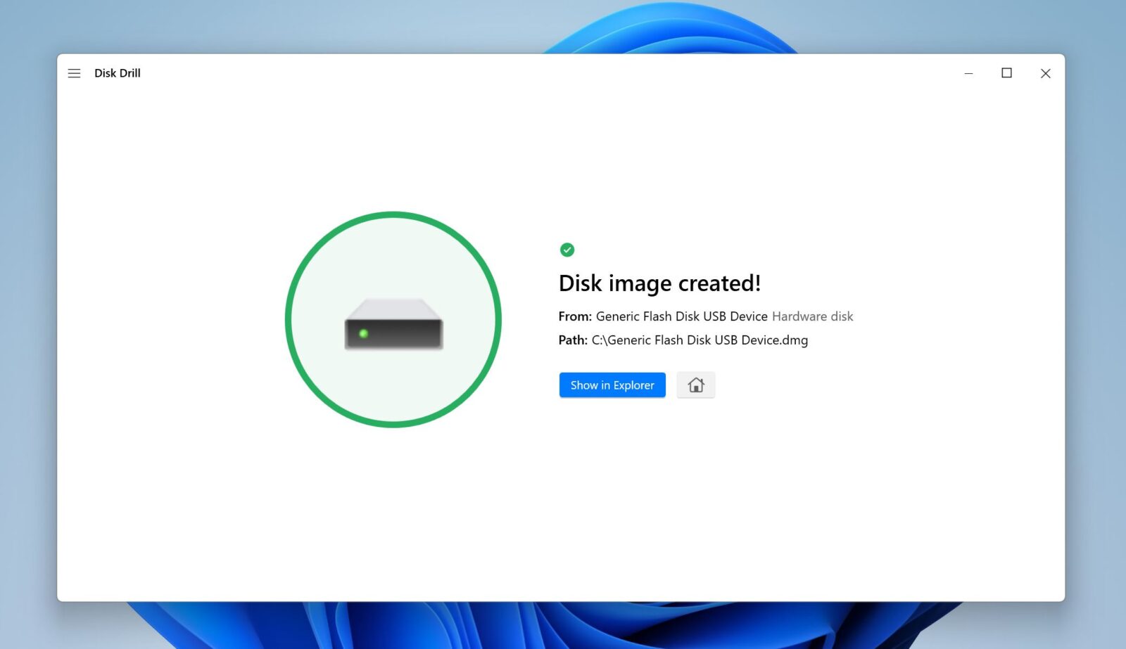Click the green success checkmark icon
The height and width of the screenshot is (649, 1126).
click(x=567, y=250)
